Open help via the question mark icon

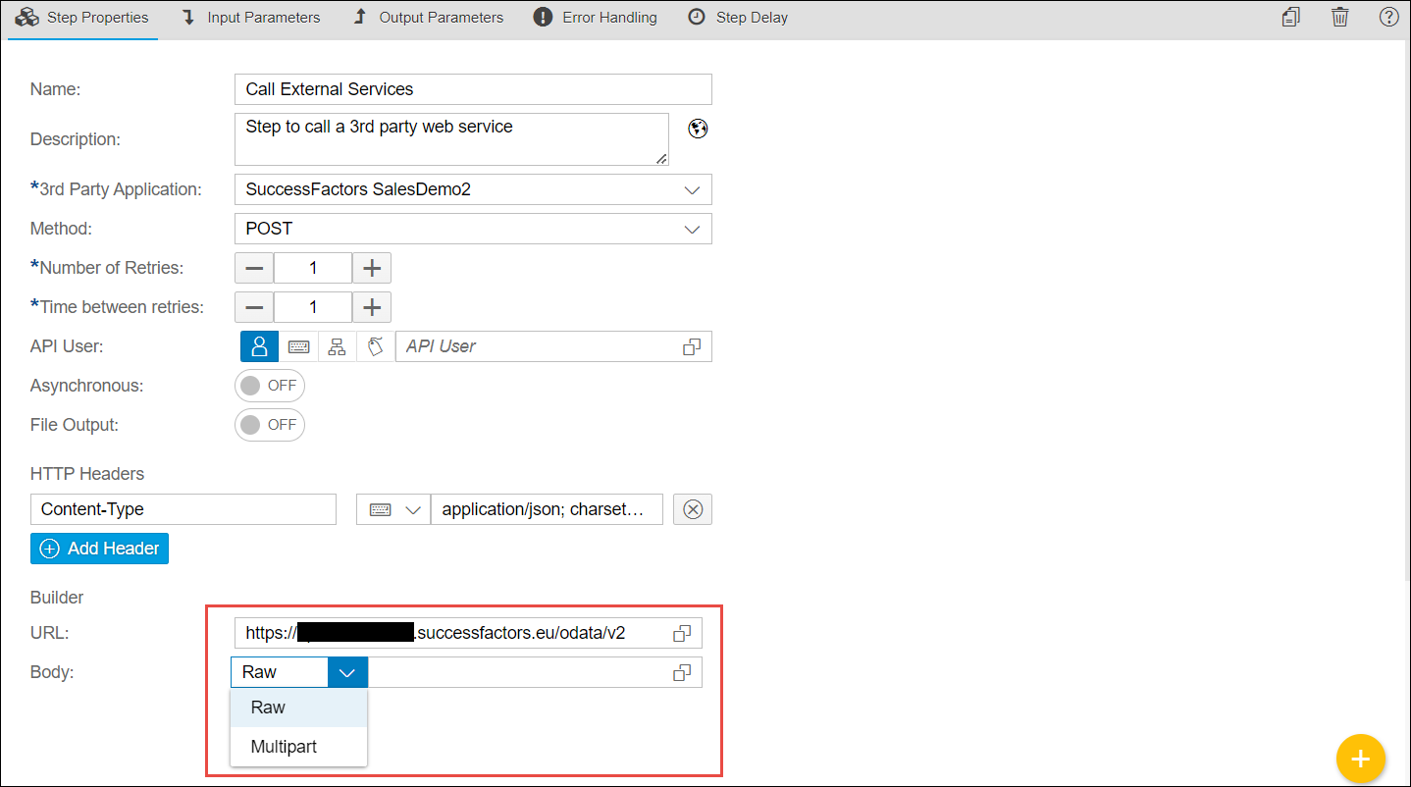point(1388,17)
